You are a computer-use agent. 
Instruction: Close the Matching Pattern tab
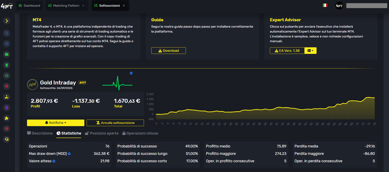tap(83, 5)
